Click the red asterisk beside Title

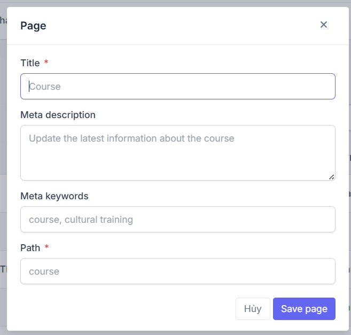[46, 61]
